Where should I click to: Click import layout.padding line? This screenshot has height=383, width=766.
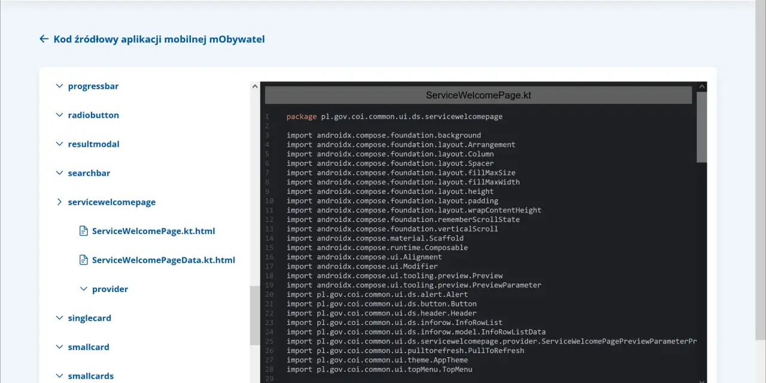pos(393,201)
